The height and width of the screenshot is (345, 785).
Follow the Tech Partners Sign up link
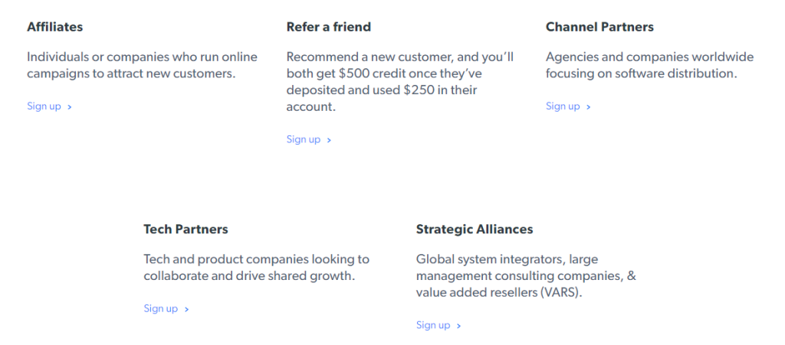point(160,308)
